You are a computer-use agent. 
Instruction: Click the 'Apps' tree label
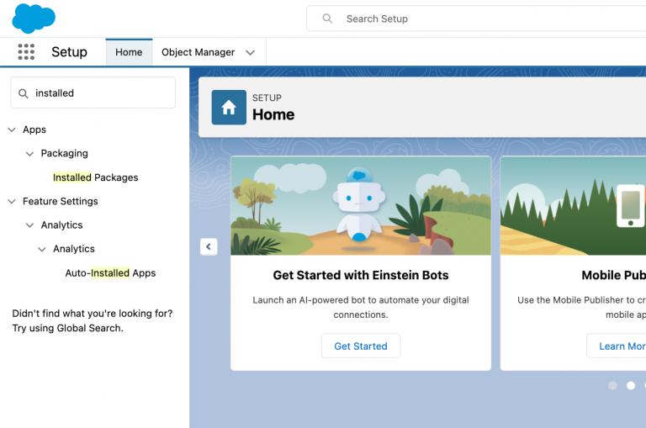34,129
